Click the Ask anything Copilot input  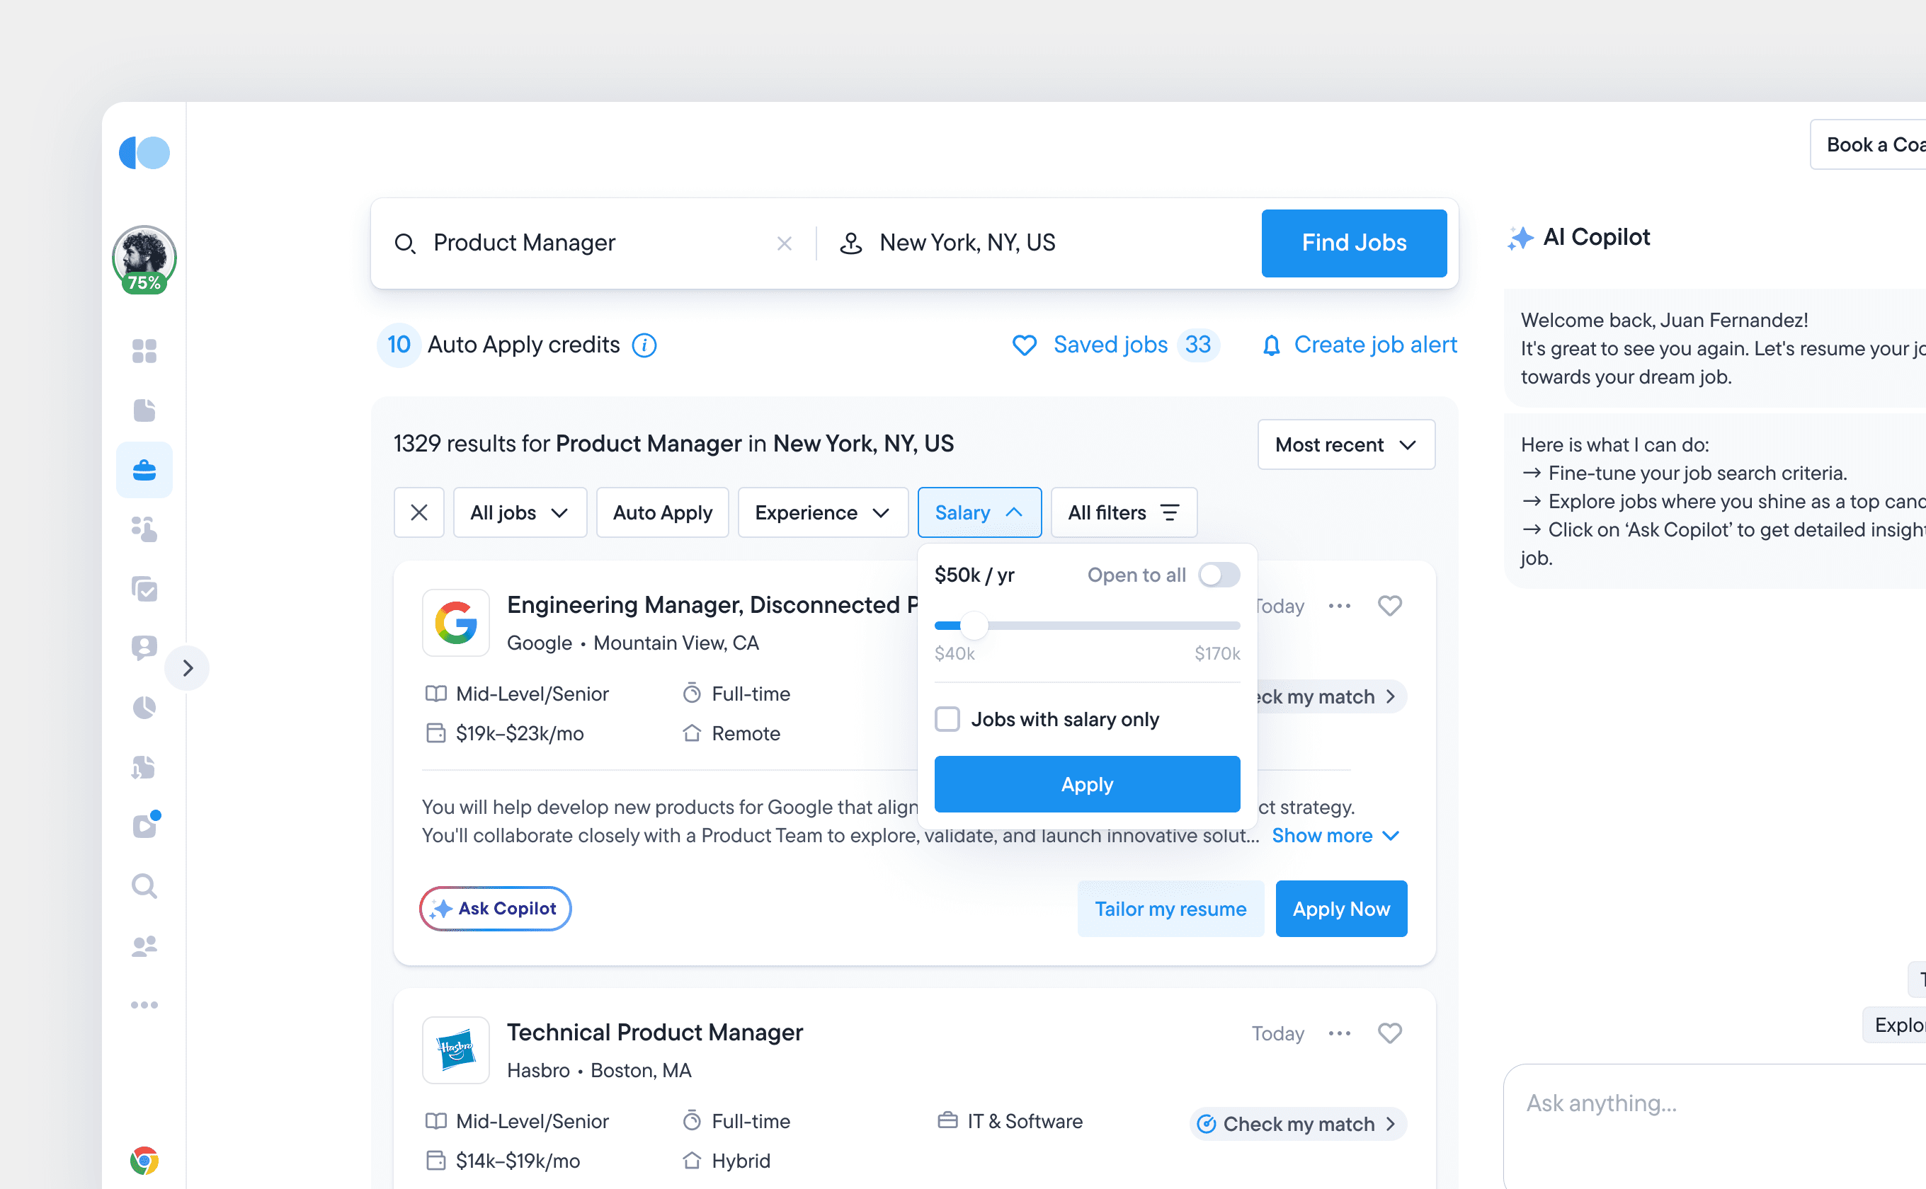[1715, 1126]
